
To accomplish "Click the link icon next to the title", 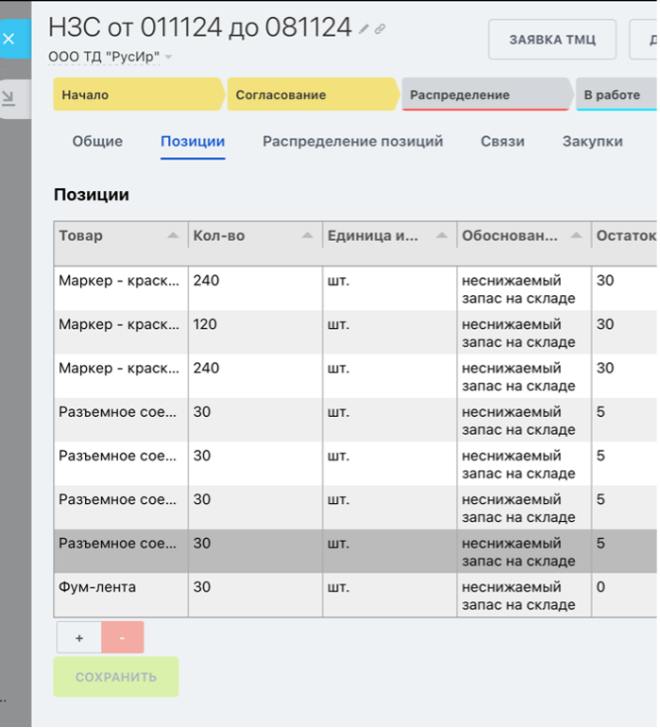I will [x=380, y=29].
